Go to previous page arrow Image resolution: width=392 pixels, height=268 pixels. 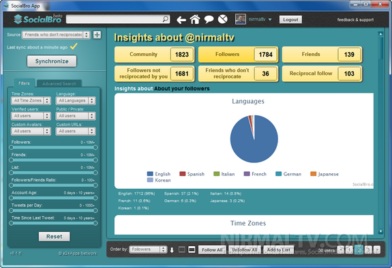tap(341, 250)
